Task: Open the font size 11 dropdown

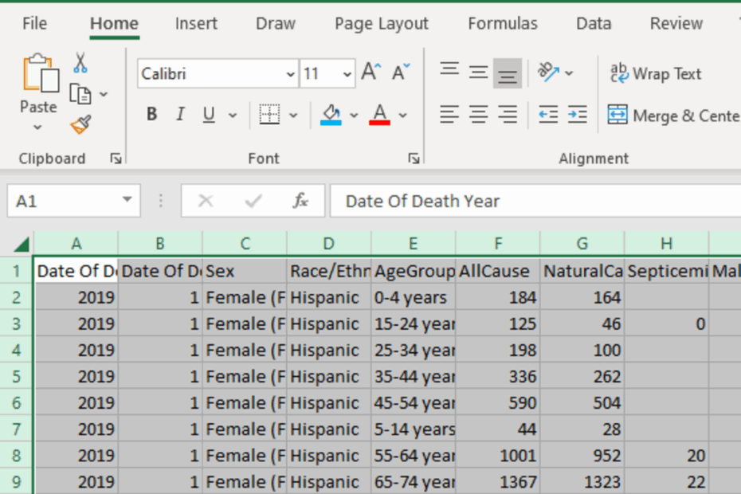Action: point(347,74)
